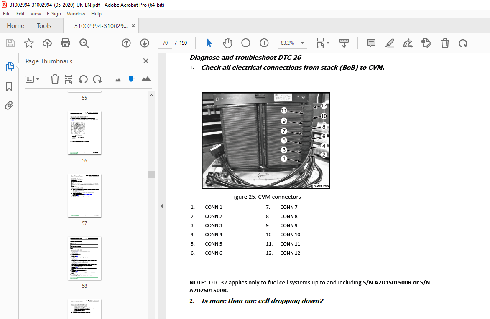The image size is (490, 319).
Task: Open the File menu
Action: click(x=7, y=14)
